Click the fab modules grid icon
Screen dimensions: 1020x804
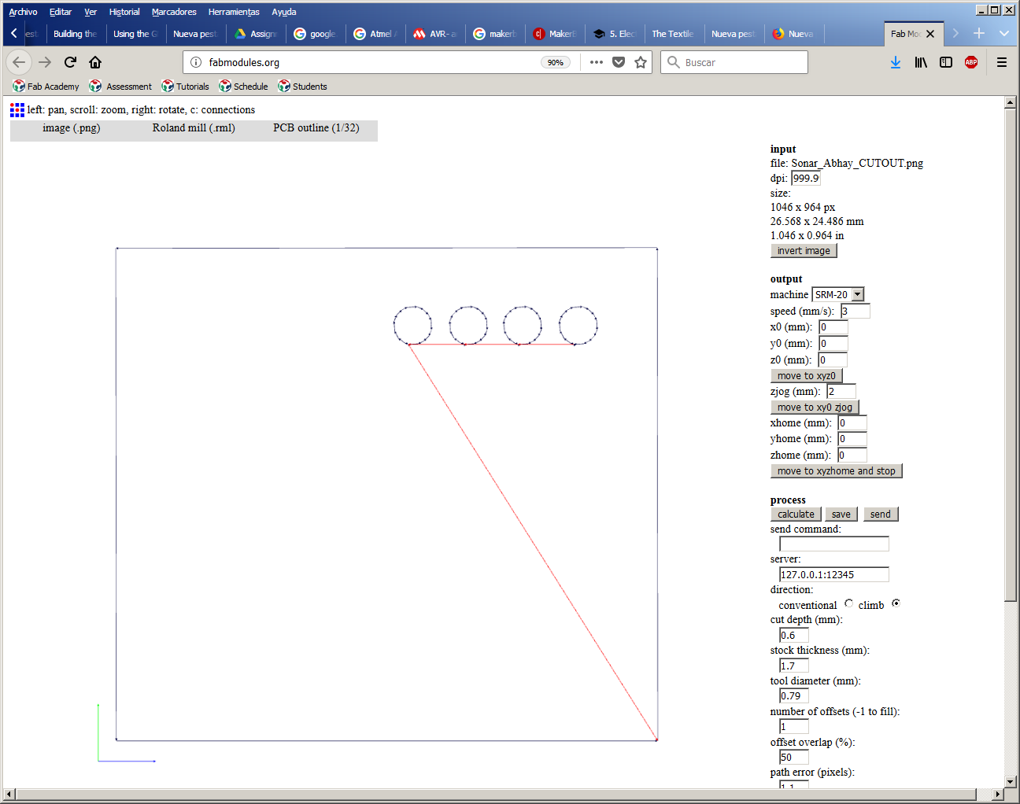(x=17, y=110)
